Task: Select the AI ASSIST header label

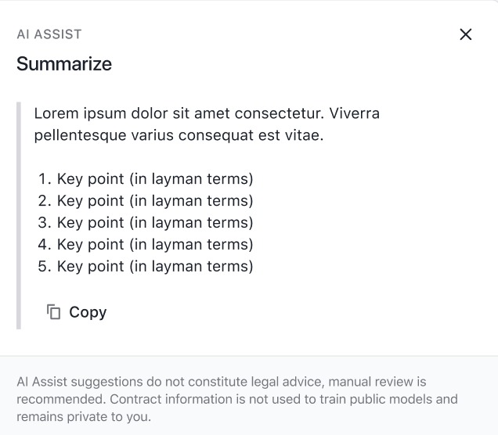Action: (49, 34)
